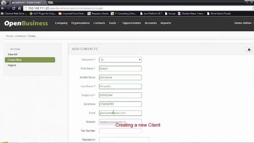Click into the Website field
This screenshot has height=143, width=254.
click(x=120, y=122)
